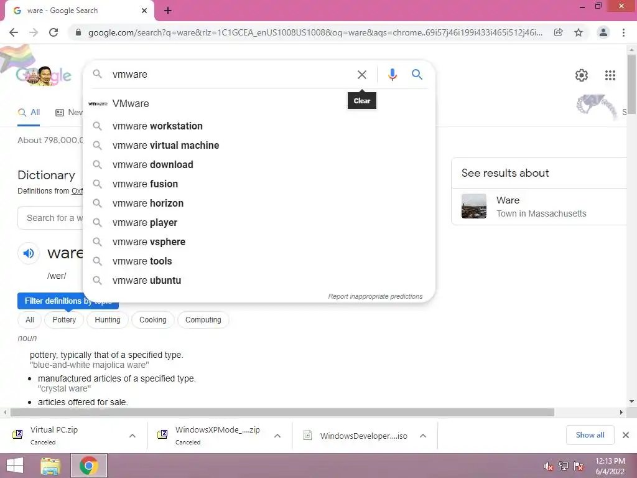The image size is (637, 478).
Task: Open the Google apps grid
Action: click(x=610, y=75)
